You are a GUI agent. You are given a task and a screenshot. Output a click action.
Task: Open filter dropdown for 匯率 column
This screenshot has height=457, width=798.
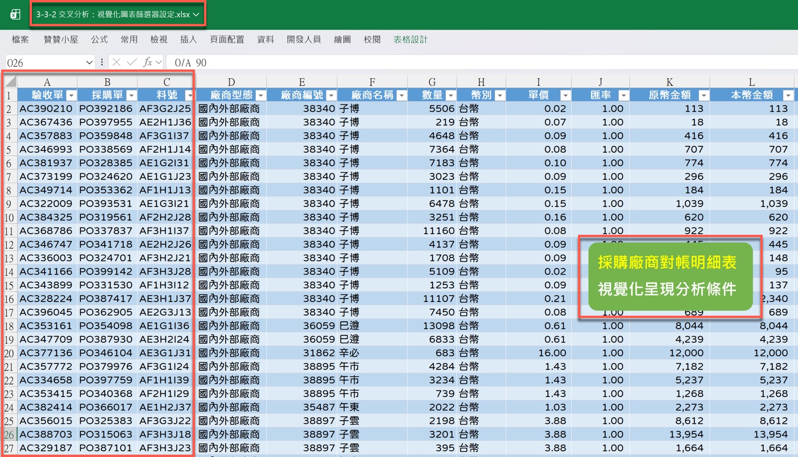point(623,95)
